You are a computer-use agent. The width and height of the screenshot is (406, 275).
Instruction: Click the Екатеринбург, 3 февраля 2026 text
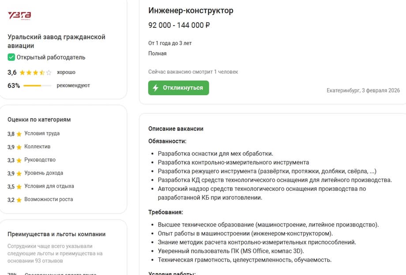[363, 90]
